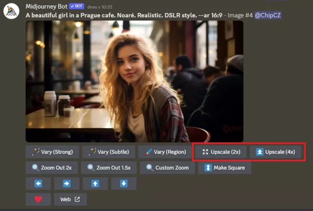Favorite the image with the red heart

coord(39,199)
